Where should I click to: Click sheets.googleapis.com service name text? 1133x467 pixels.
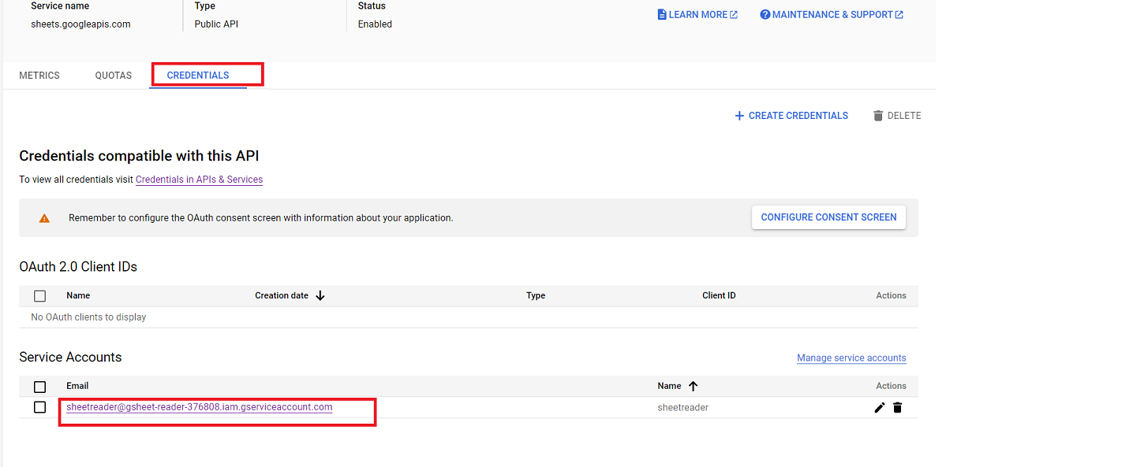(80, 24)
